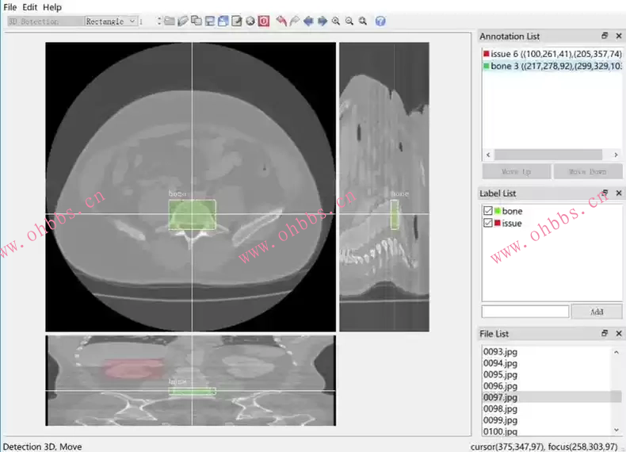Open help with blue question mark icon
626x452 pixels.
click(380, 21)
